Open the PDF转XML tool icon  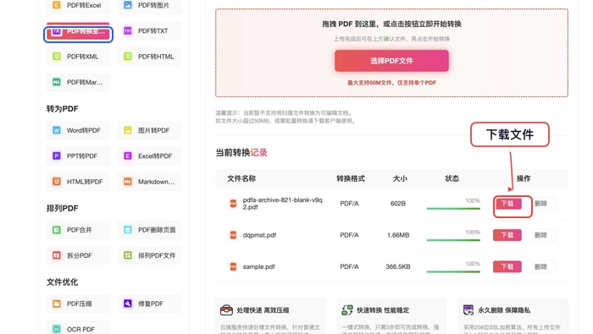coord(57,57)
